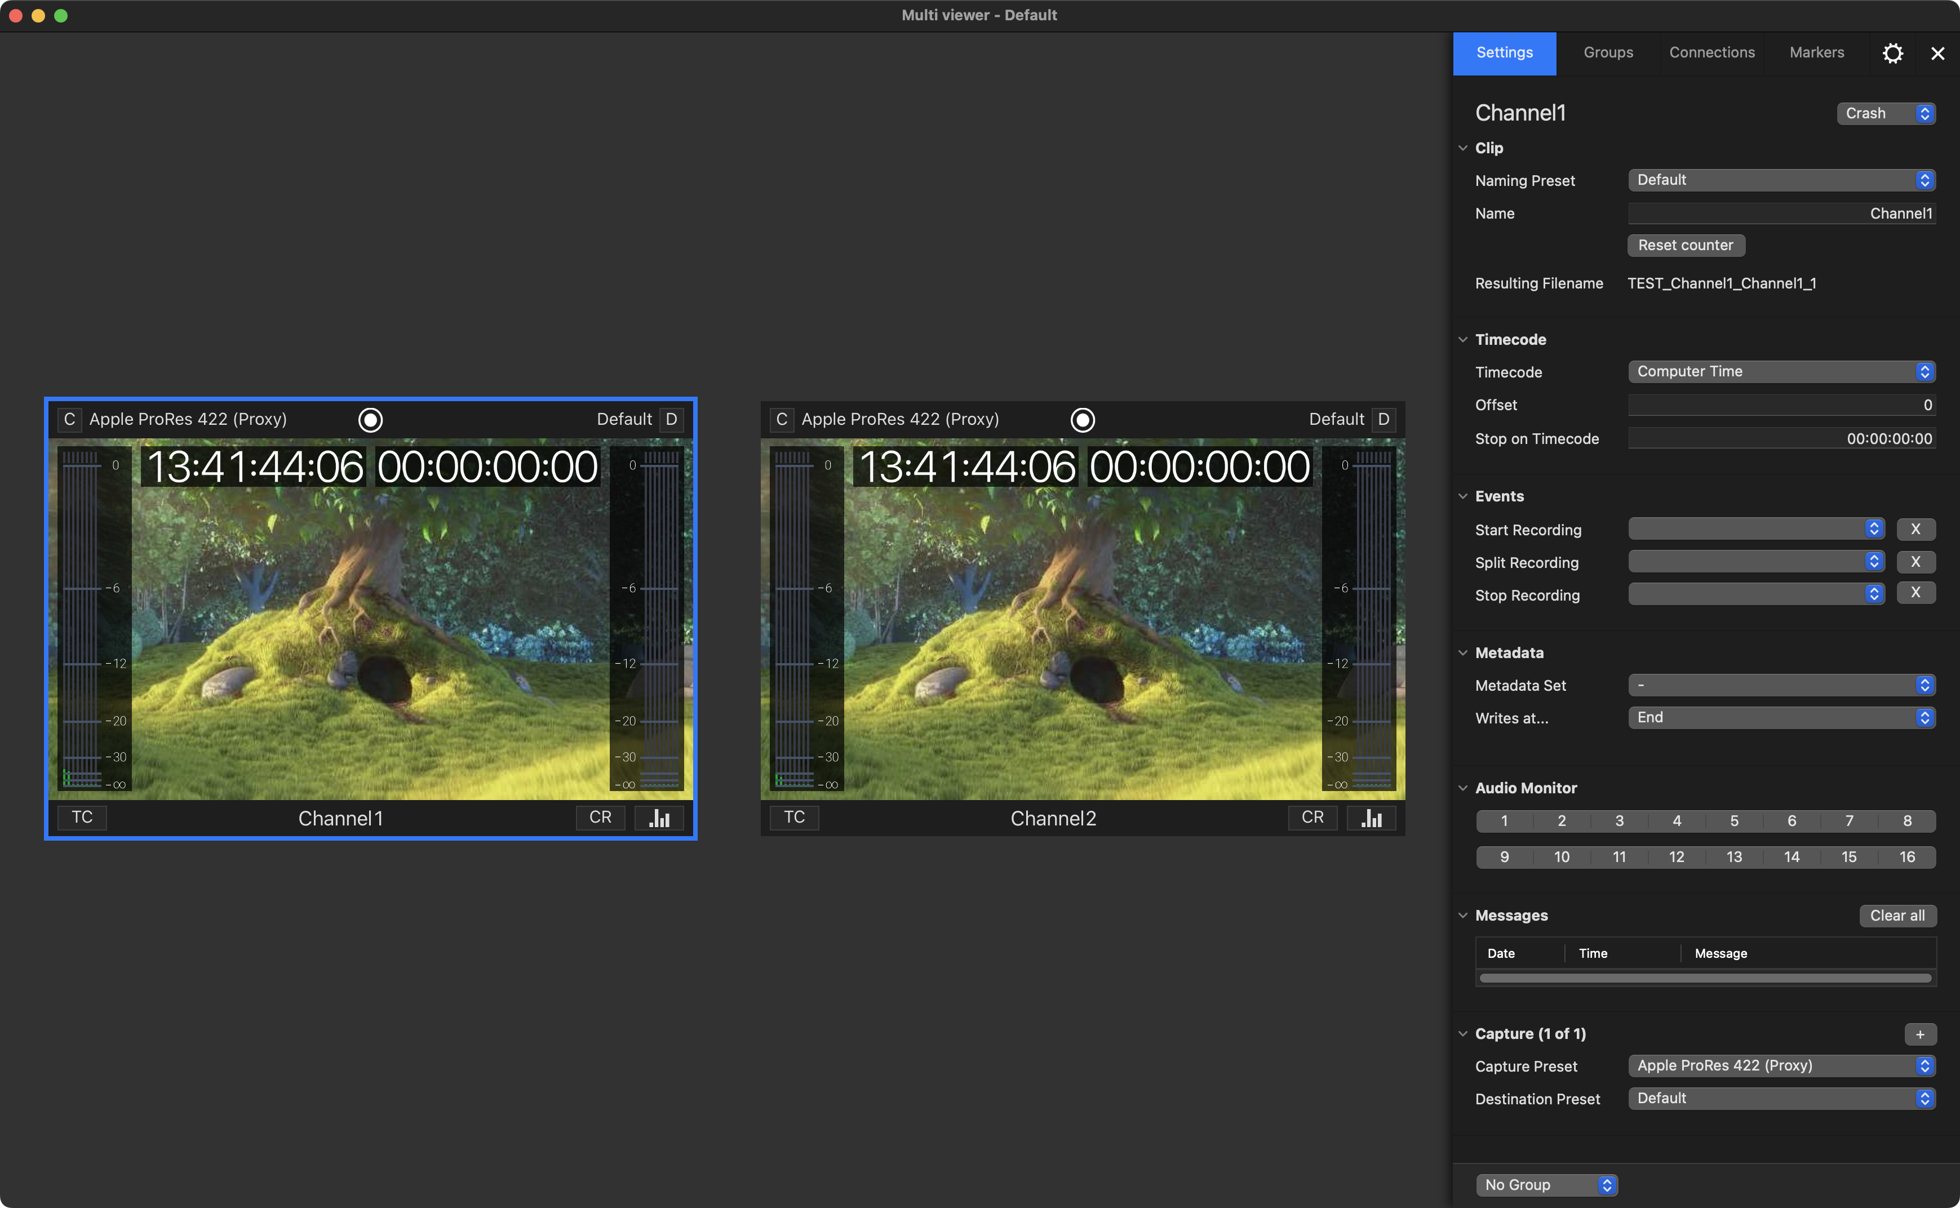Sort messages by the Time column
The height and width of the screenshot is (1208, 1960).
click(x=1622, y=953)
